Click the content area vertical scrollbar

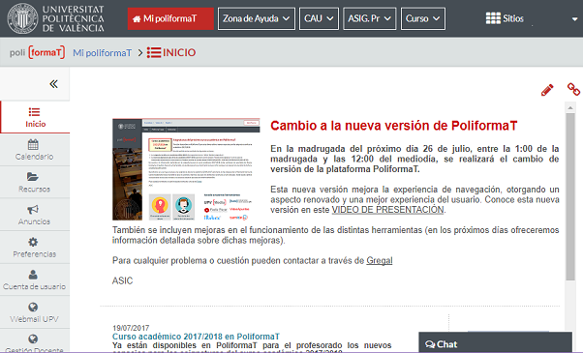click(x=570, y=196)
